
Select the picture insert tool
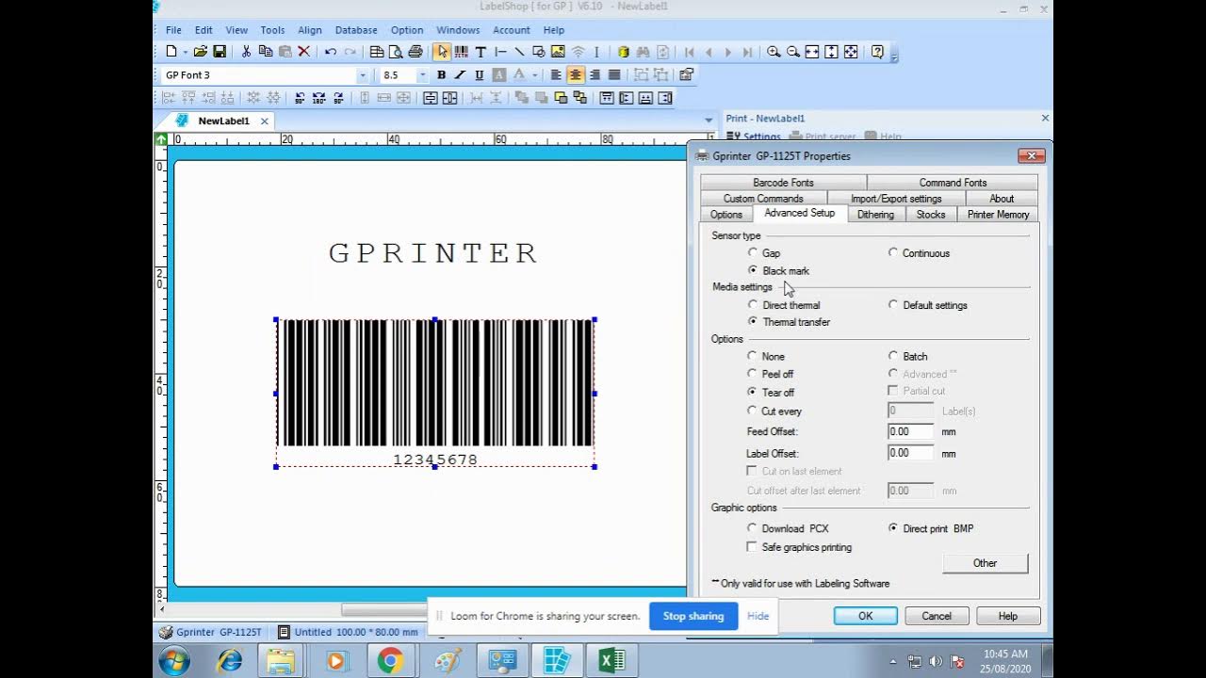click(x=558, y=52)
